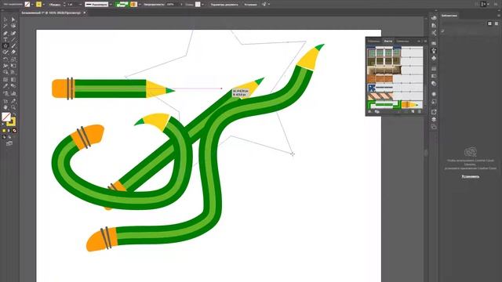Open the Symbols panel dock icon

434,58
